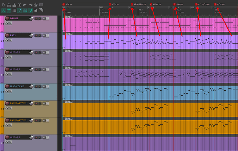Viewport: 238px width, 151px height.
Task: Toggle the metronome icon
Action: (x=36, y=4)
